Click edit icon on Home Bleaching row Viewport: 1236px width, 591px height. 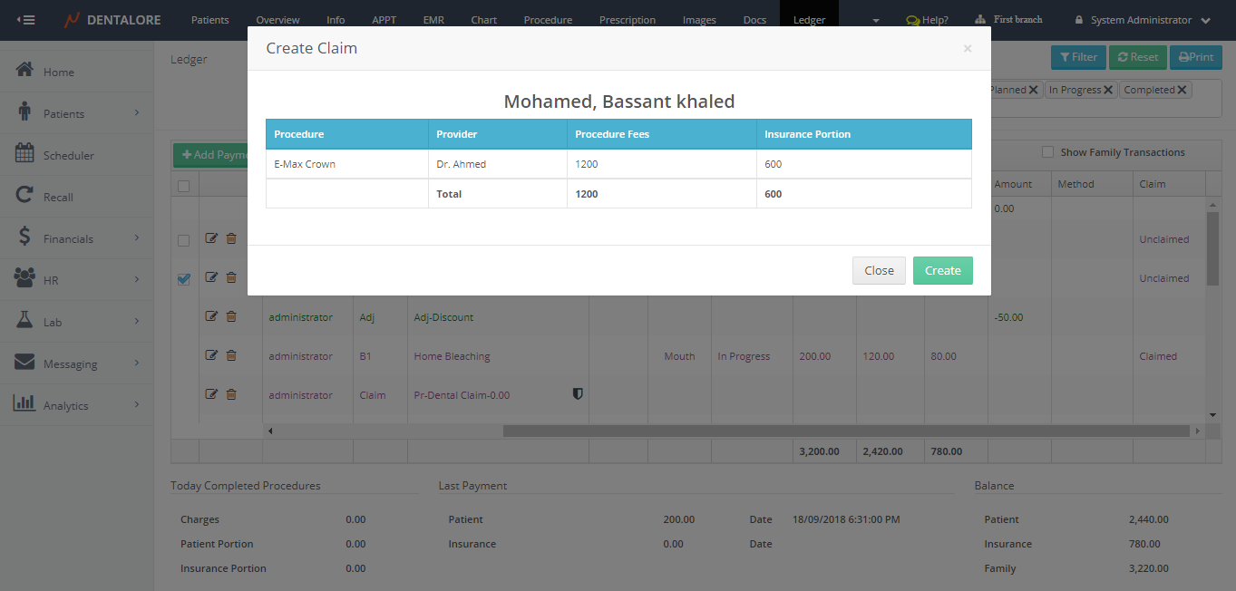[211, 356]
